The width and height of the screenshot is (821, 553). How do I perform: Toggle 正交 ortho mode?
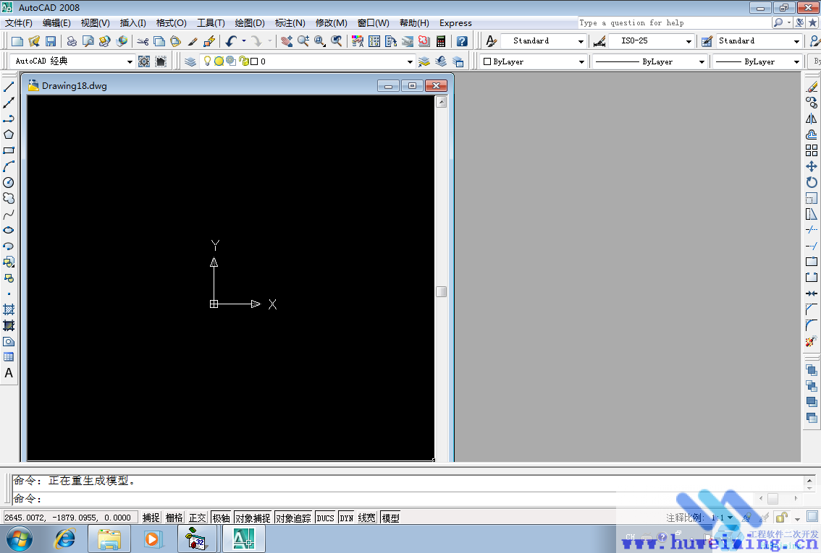pyautogui.click(x=197, y=518)
